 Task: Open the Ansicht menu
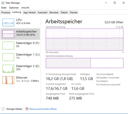pos(25,8)
